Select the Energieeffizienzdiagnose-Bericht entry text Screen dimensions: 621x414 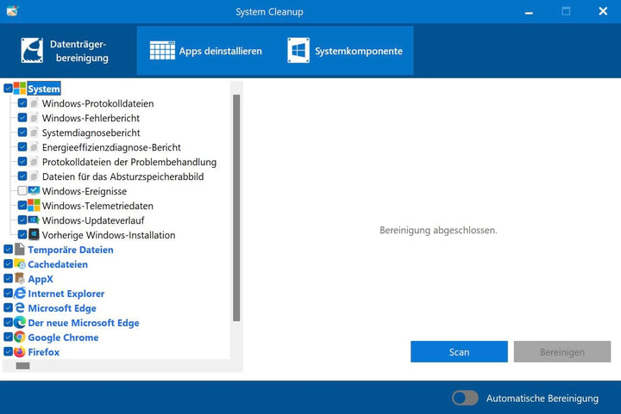pyautogui.click(x=111, y=147)
